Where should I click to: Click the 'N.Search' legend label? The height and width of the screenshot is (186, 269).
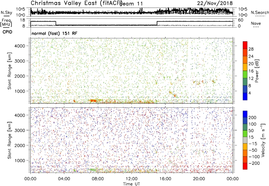point(260,12)
